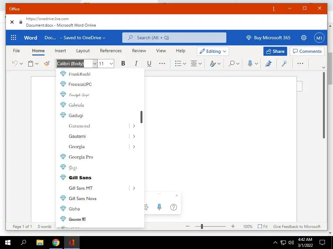Image resolution: width=333 pixels, height=249 pixels.
Task: Apply Bold formatting
Action: click(123, 63)
